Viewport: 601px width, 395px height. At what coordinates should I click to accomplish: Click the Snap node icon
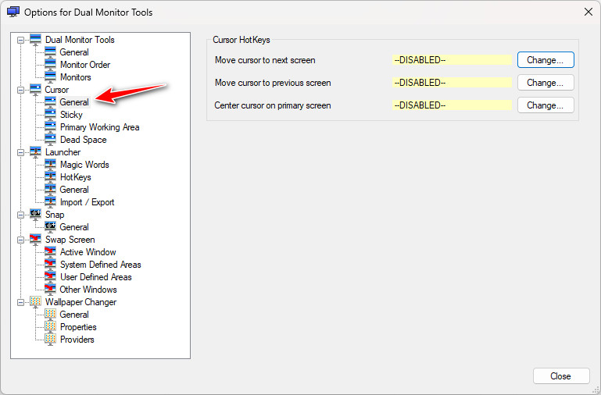pos(35,215)
